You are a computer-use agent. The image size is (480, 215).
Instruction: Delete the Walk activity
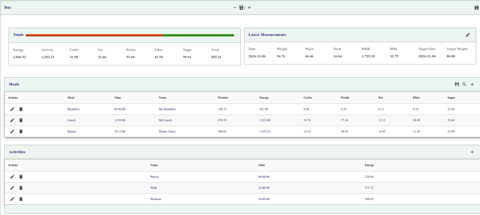pos(21,188)
